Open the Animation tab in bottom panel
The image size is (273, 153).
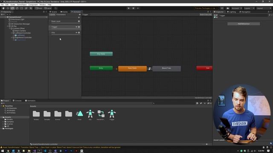(30, 101)
